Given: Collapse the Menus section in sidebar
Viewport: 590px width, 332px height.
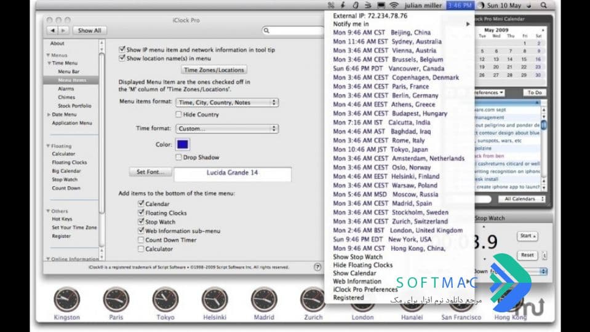Looking at the screenshot, I should [x=48, y=55].
